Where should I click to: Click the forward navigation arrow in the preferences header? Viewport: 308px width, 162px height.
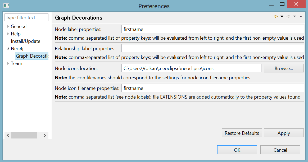(x=288, y=16)
